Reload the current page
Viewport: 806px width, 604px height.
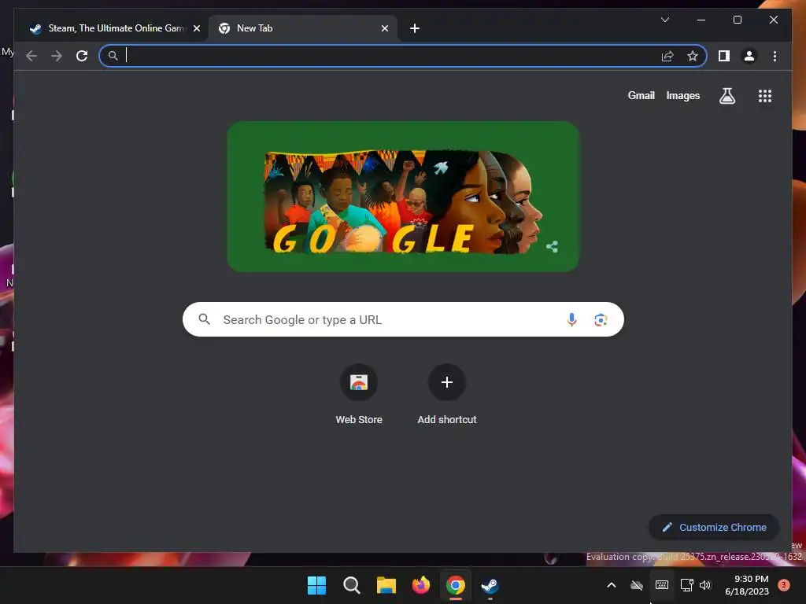[82, 56]
